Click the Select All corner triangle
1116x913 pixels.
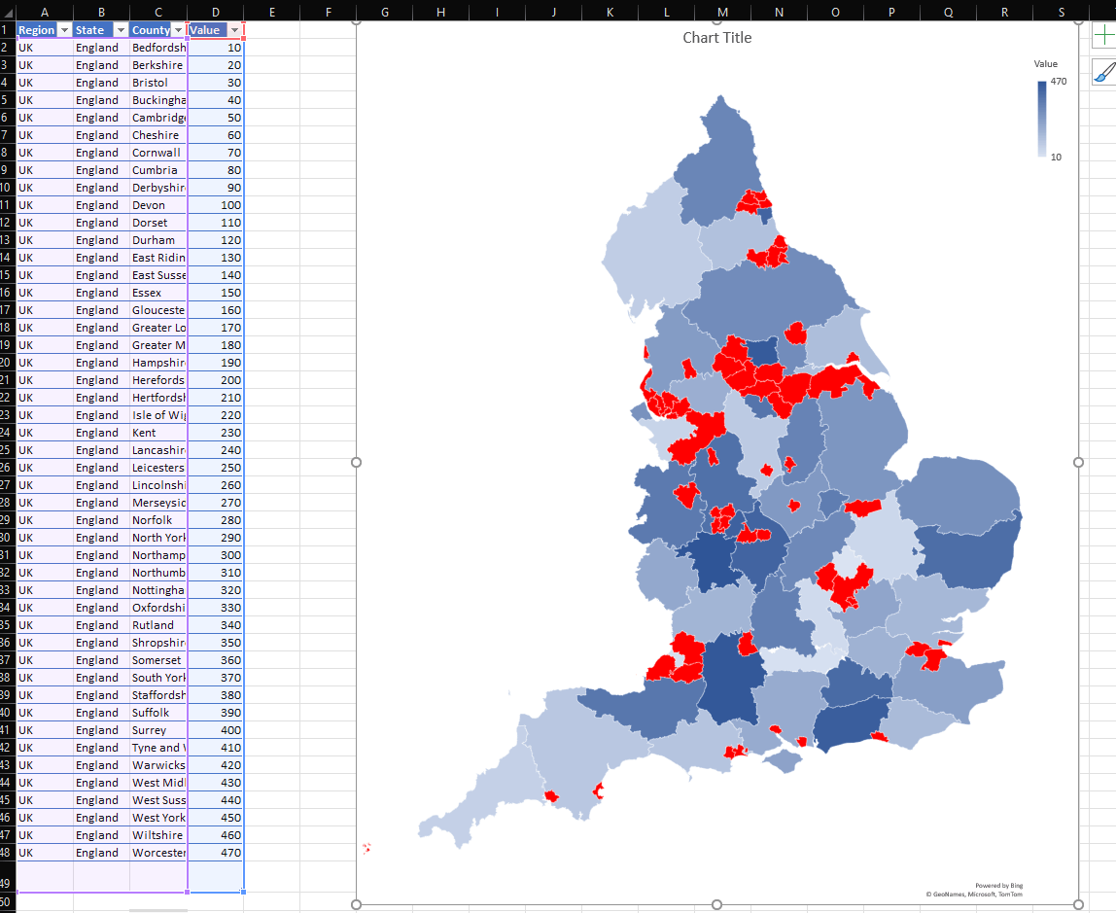click(x=7, y=12)
